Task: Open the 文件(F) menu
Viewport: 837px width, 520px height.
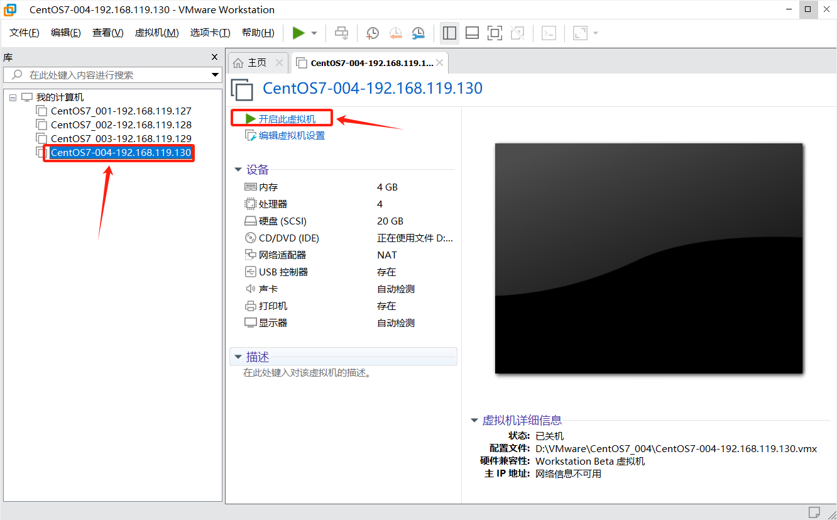Action: click(x=25, y=33)
